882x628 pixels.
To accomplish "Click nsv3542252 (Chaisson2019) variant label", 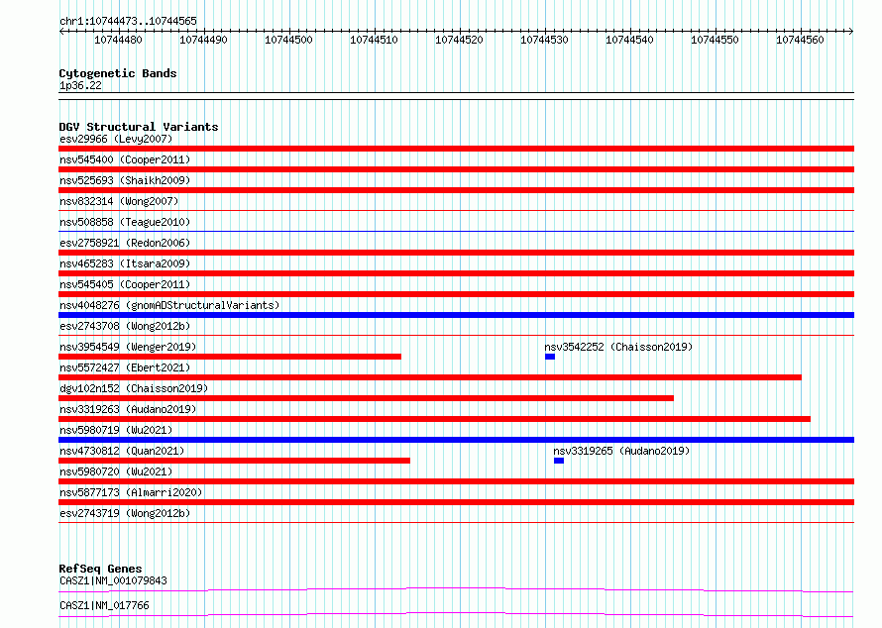I will (x=618, y=347).
